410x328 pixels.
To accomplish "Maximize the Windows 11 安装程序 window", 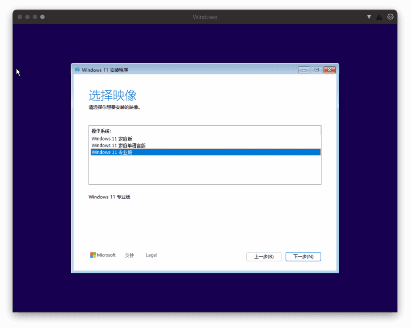I will click(317, 70).
